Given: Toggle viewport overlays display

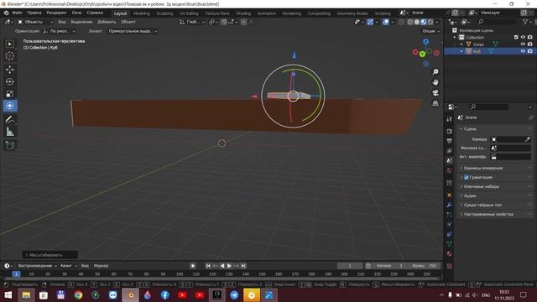Looking at the screenshot, I should coord(386,22).
